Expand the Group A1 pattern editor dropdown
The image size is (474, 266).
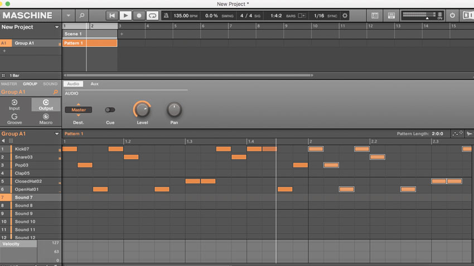56,134
